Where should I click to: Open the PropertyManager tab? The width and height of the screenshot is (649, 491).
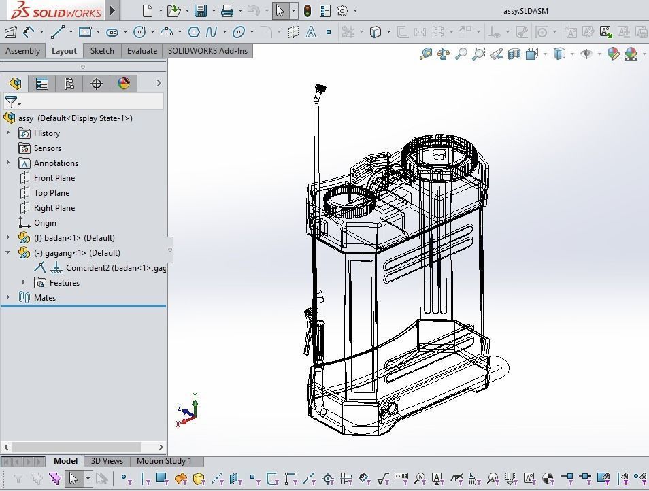tap(41, 84)
